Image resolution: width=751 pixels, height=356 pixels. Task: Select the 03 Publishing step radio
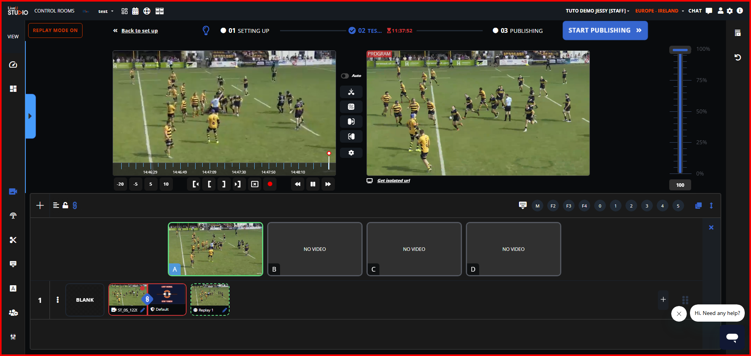495,30
